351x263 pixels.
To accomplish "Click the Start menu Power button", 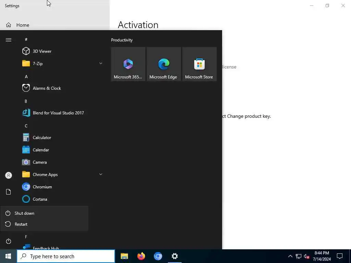I will click(9, 241).
